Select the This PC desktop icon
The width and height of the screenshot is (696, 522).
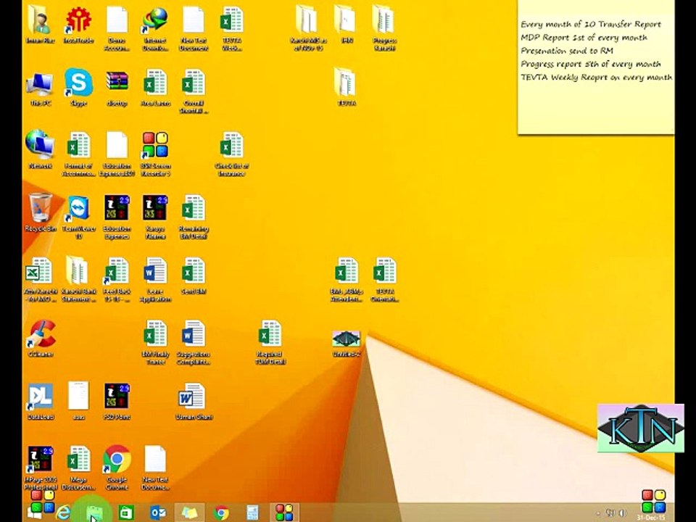pyautogui.click(x=40, y=84)
